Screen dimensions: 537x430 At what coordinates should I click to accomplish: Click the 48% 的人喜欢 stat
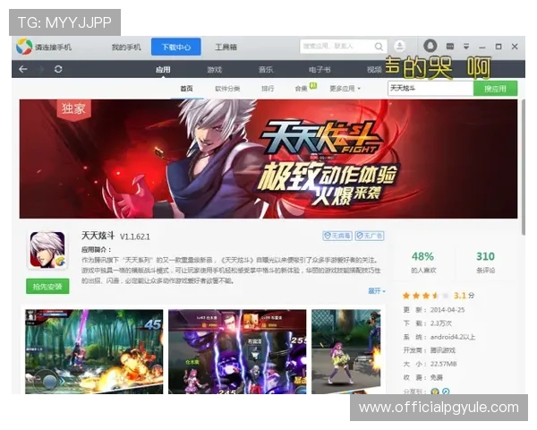click(423, 262)
